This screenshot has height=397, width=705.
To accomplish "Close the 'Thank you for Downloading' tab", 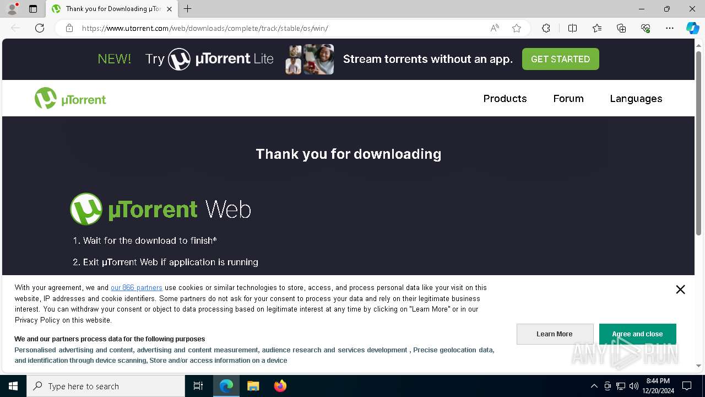I will tap(170, 9).
